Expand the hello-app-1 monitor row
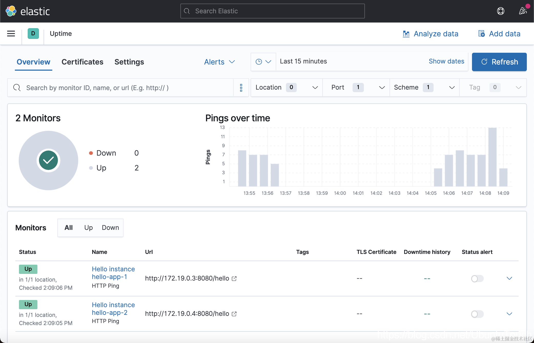The height and width of the screenshot is (343, 534). tap(509, 278)
